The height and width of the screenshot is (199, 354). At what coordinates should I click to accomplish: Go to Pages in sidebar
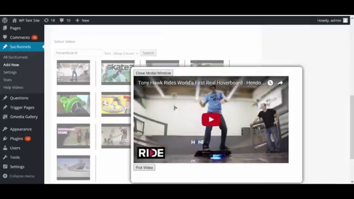15,28
